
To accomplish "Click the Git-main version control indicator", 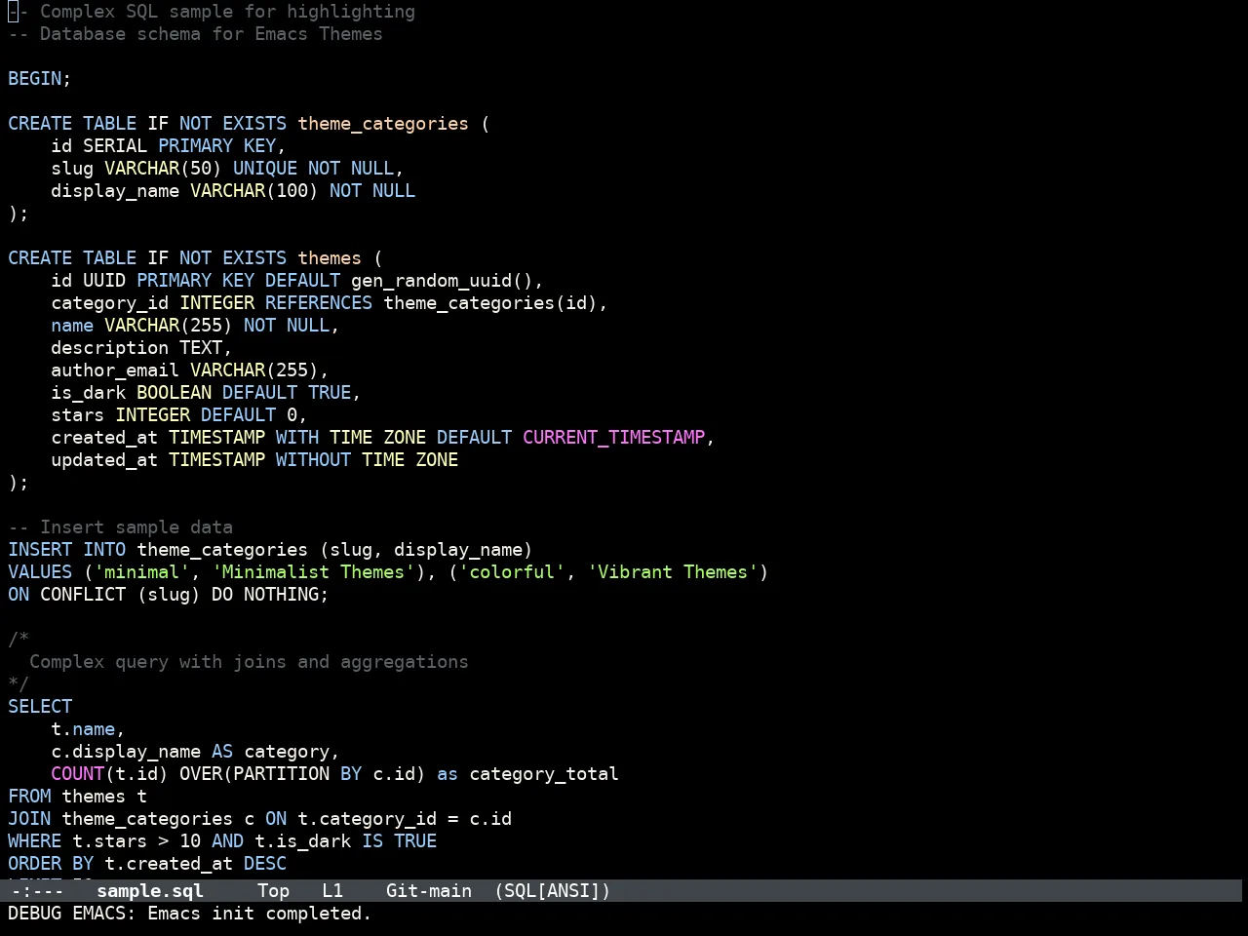I will point(429,891).
